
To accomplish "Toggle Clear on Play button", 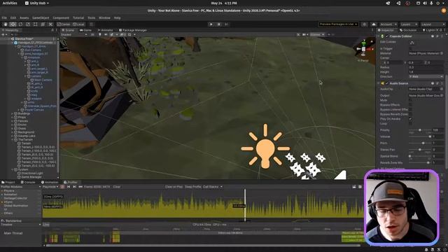I will pos(174,187).
